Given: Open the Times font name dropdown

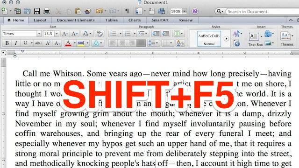Looking at the screenshot, I should (x=39, y=34).
